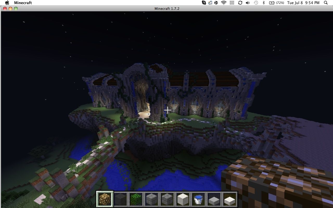Minimize the Minecraft 1.7.2 window
The width and height of the screenshot is (333, 208).
[x=10, y=9]
